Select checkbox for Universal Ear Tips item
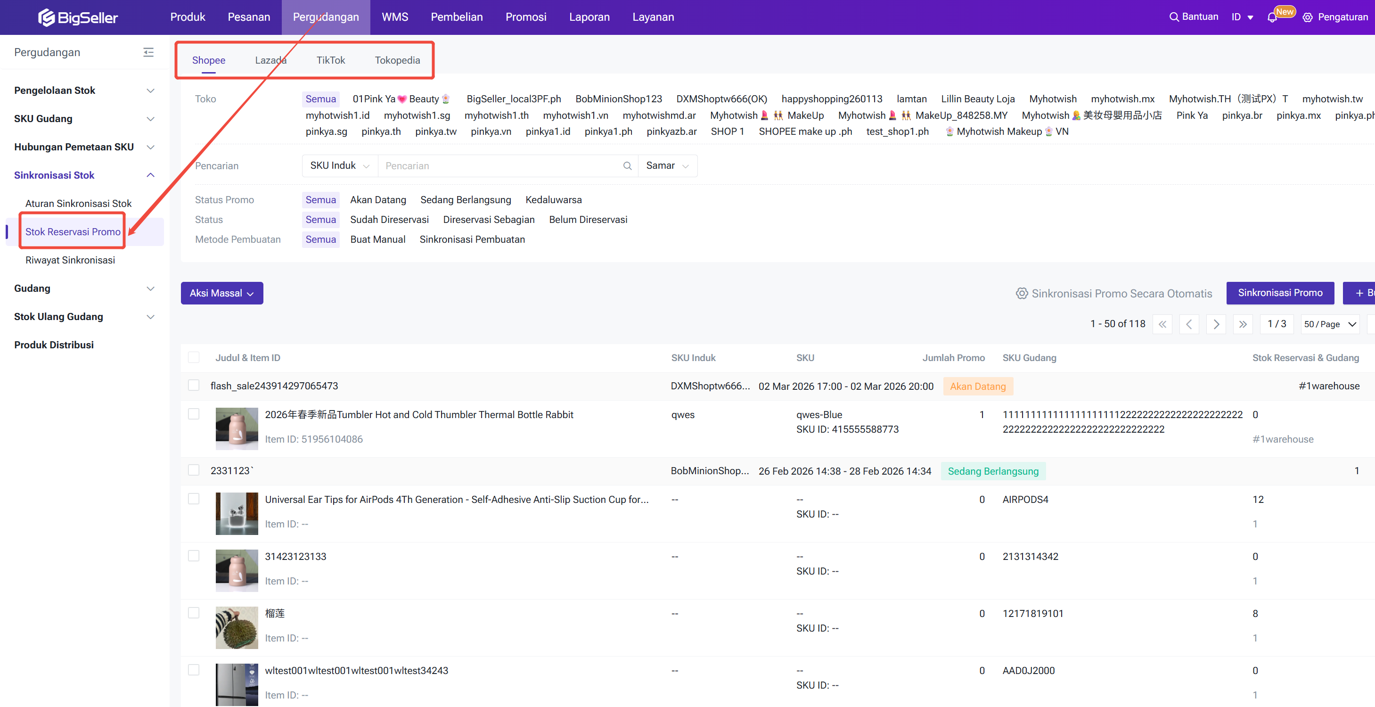The width and height of the screenshot is (1375, 707). tap(194, 499)
